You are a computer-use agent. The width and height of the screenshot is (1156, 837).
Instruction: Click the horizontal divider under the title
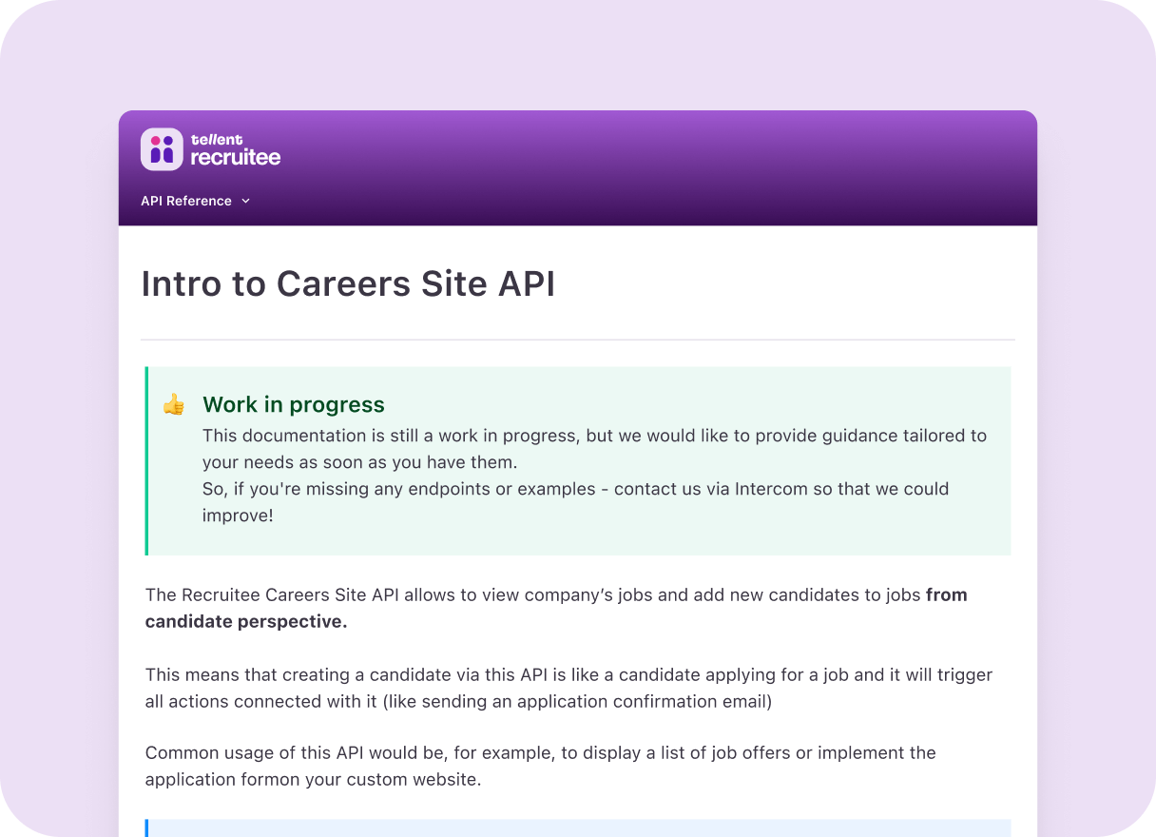[578, 340]
